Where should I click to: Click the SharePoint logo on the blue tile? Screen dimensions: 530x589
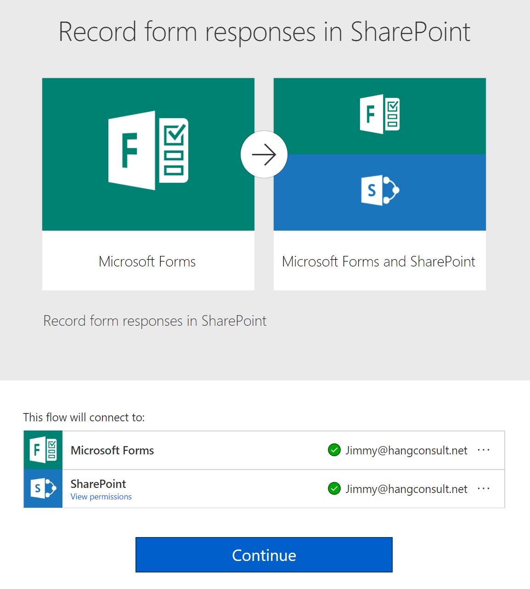pos(379,190)
